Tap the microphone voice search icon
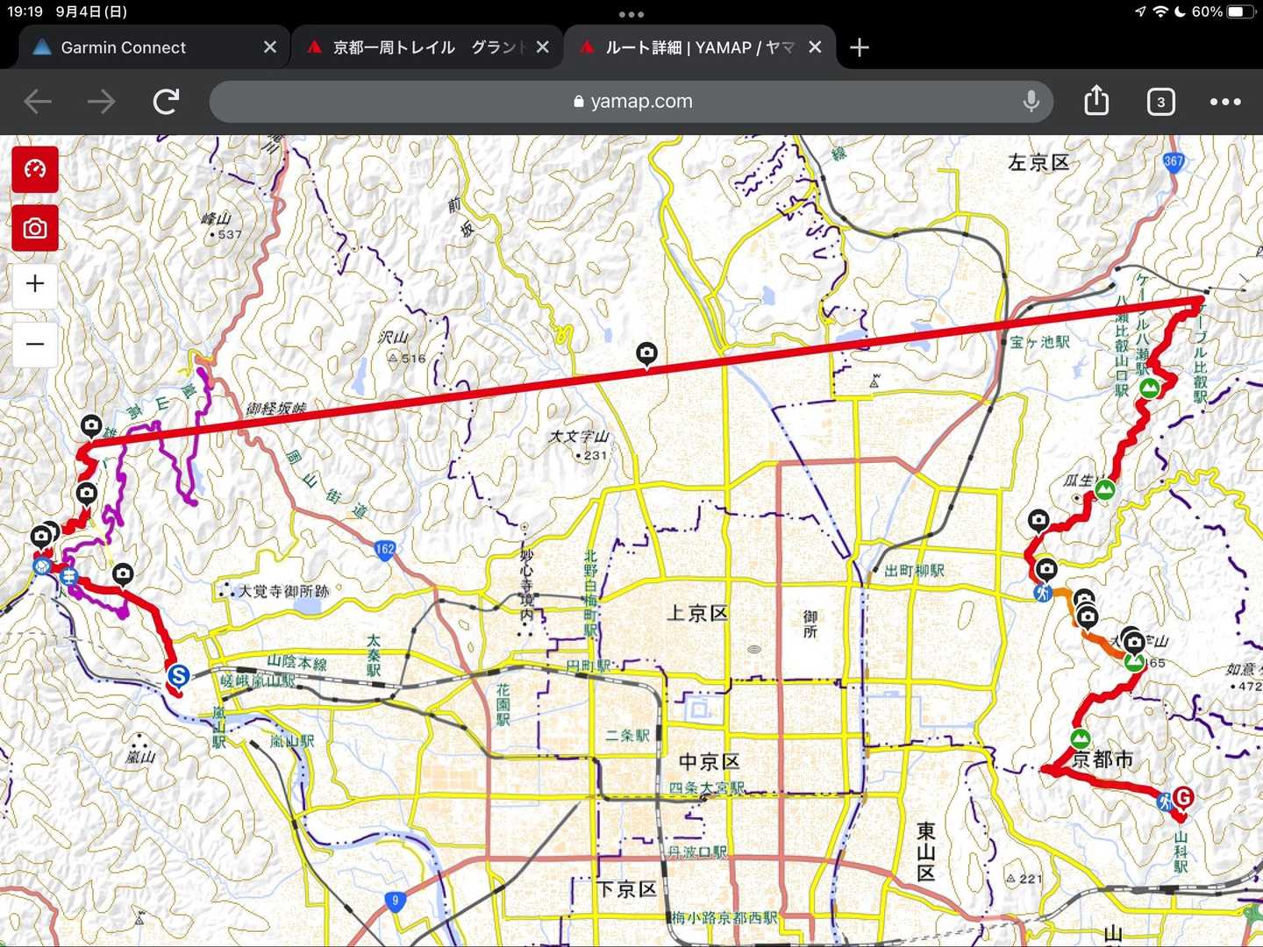 (x=1031, y=102)
